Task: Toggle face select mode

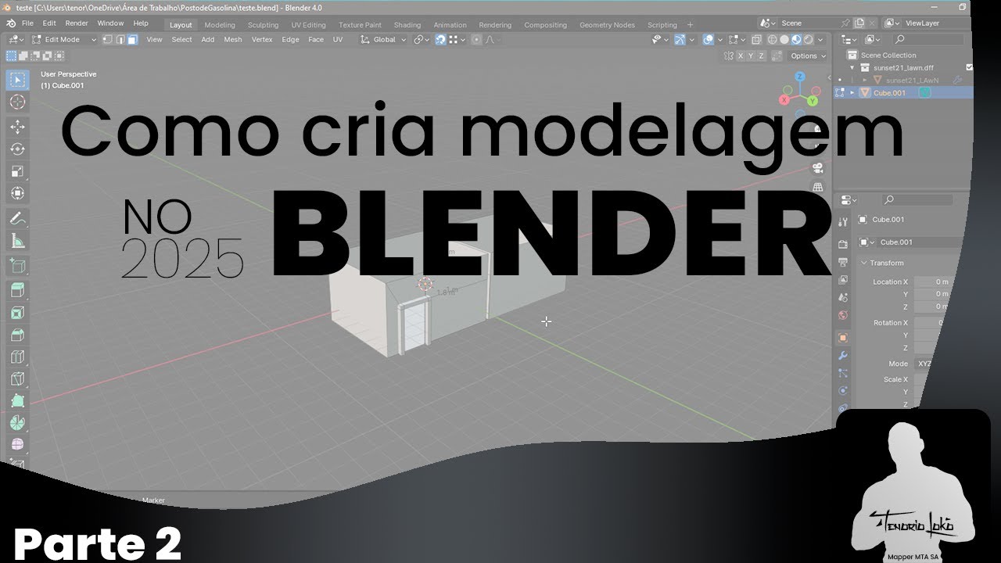Action: pos(132,39)
